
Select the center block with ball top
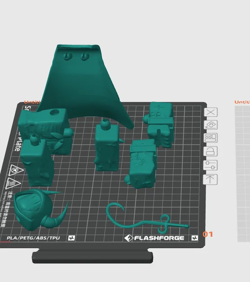pos(107,146)
